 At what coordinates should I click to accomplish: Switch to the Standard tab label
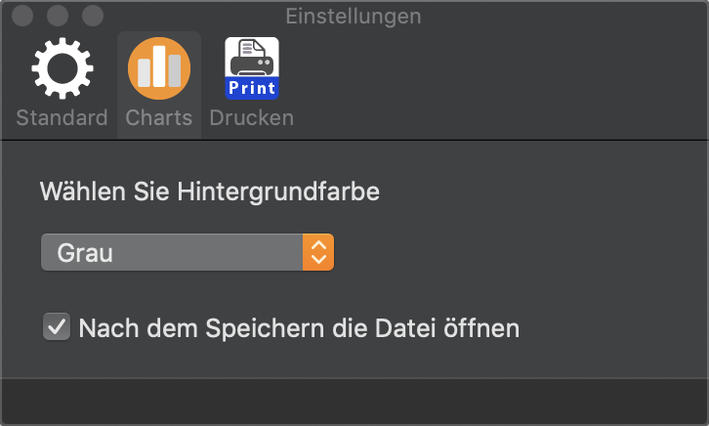click(62, 117)
